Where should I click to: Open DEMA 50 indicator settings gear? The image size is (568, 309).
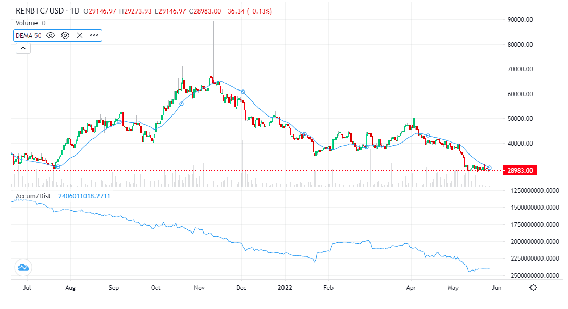pyautogui.click(x=65, y=35)
